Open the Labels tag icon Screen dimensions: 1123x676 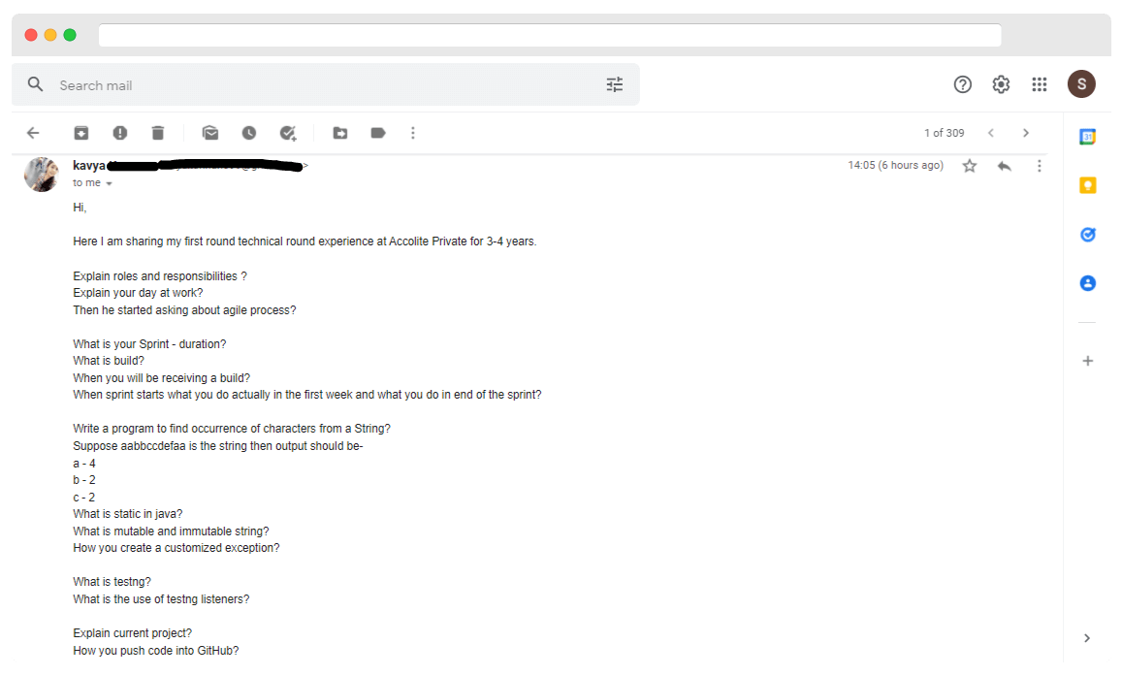pyautogui.click(x=378, y=133)
